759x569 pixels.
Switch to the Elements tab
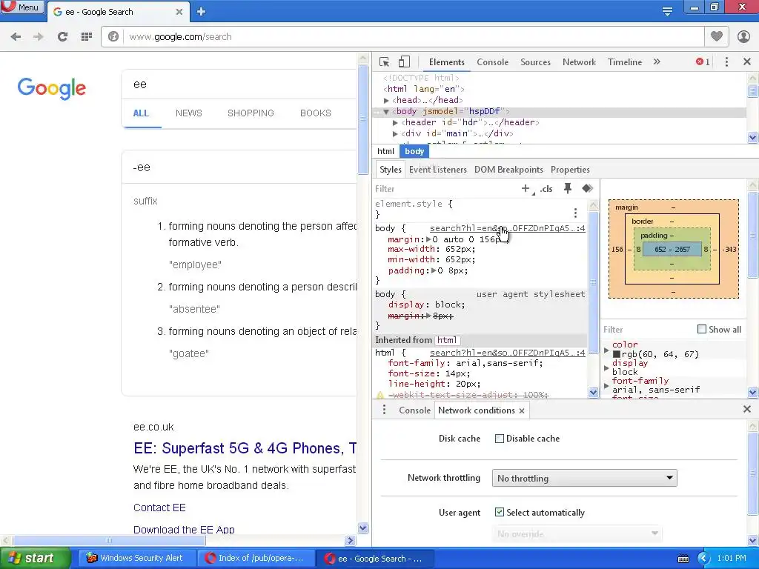click(447, 62)
